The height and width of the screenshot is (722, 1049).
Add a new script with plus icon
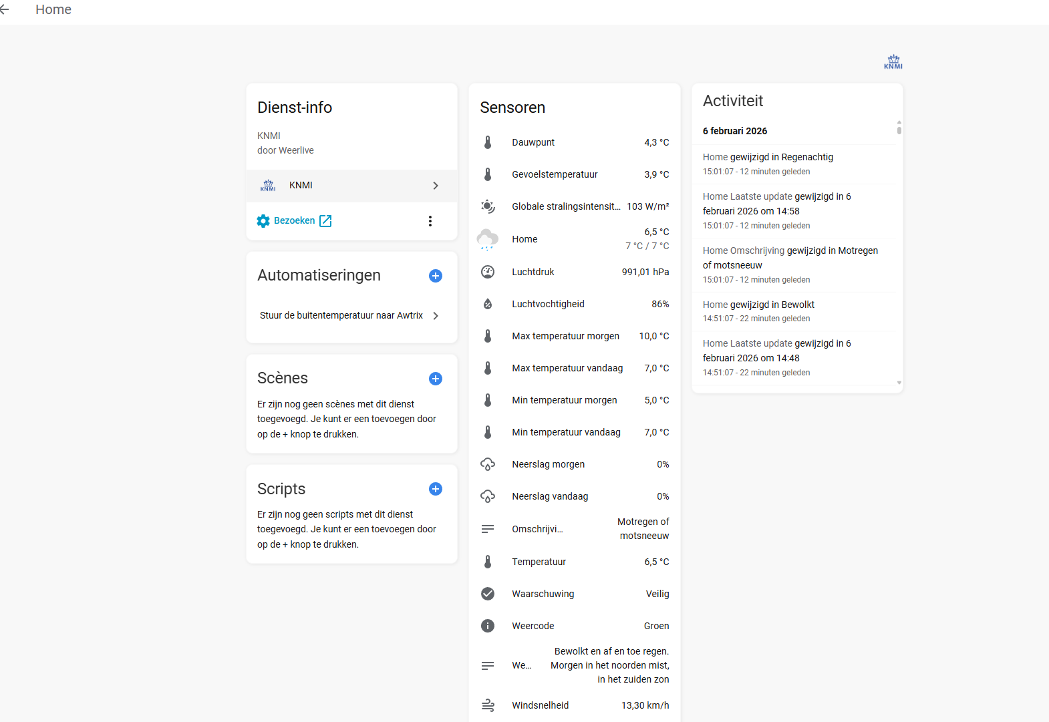pyautogui.click(x=435, y=489)
